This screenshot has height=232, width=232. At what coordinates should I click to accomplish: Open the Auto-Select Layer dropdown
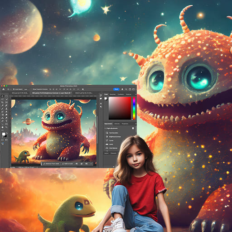(x=26, y=89)
